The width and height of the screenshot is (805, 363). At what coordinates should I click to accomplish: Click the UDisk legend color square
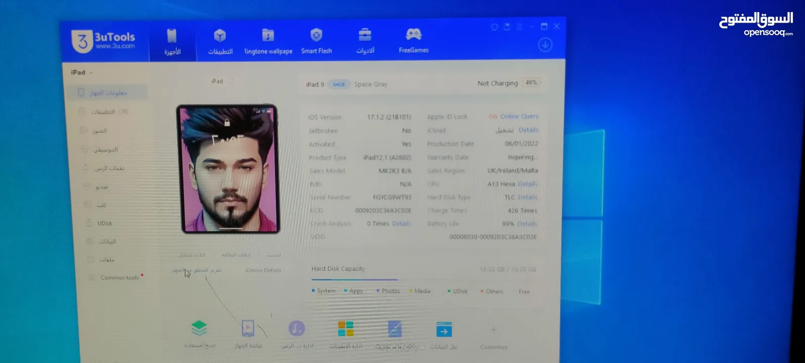449,291
